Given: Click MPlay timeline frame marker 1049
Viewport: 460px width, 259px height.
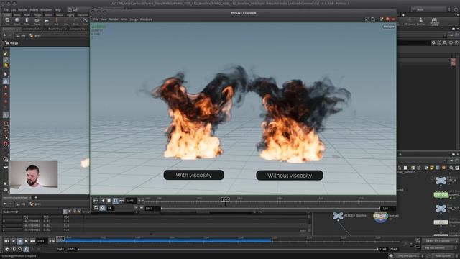Looking at the screenshot, I should point(225,199).
